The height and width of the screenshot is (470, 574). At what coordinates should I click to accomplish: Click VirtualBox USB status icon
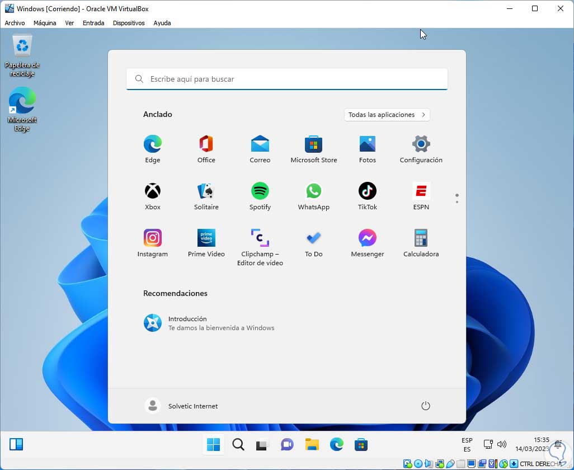(x=450, y=464)
